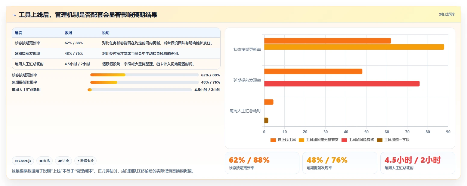Click the red 76 bar in the chart
Screen dimensions: 467x186
342,84
